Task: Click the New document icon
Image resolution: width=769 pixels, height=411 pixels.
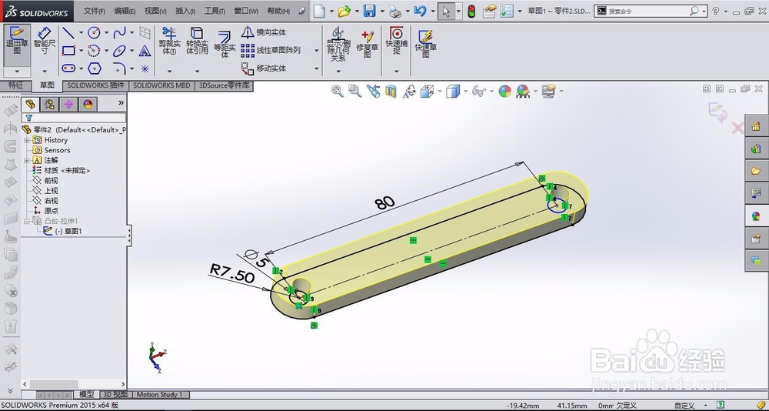Action: 319,11
